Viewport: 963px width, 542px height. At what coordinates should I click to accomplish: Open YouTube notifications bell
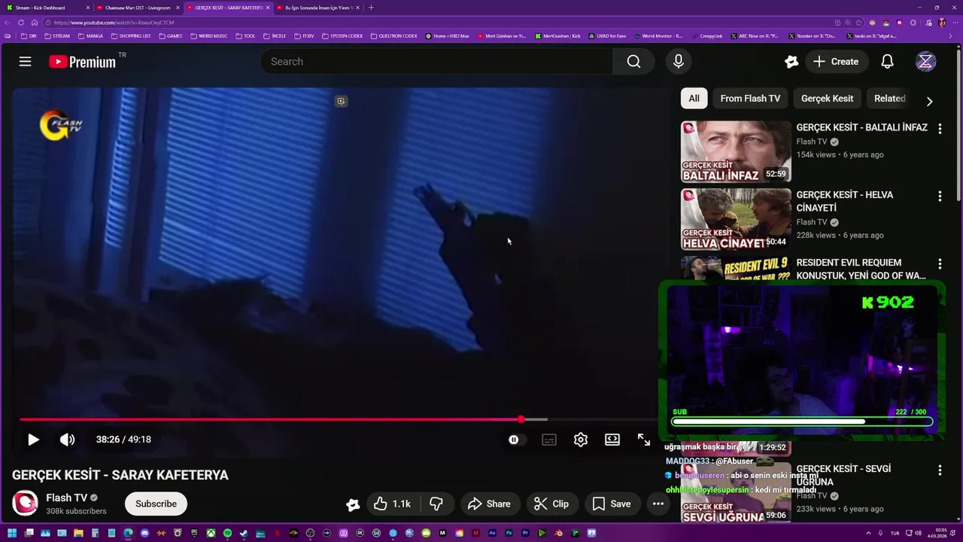[x=887, y=62]
